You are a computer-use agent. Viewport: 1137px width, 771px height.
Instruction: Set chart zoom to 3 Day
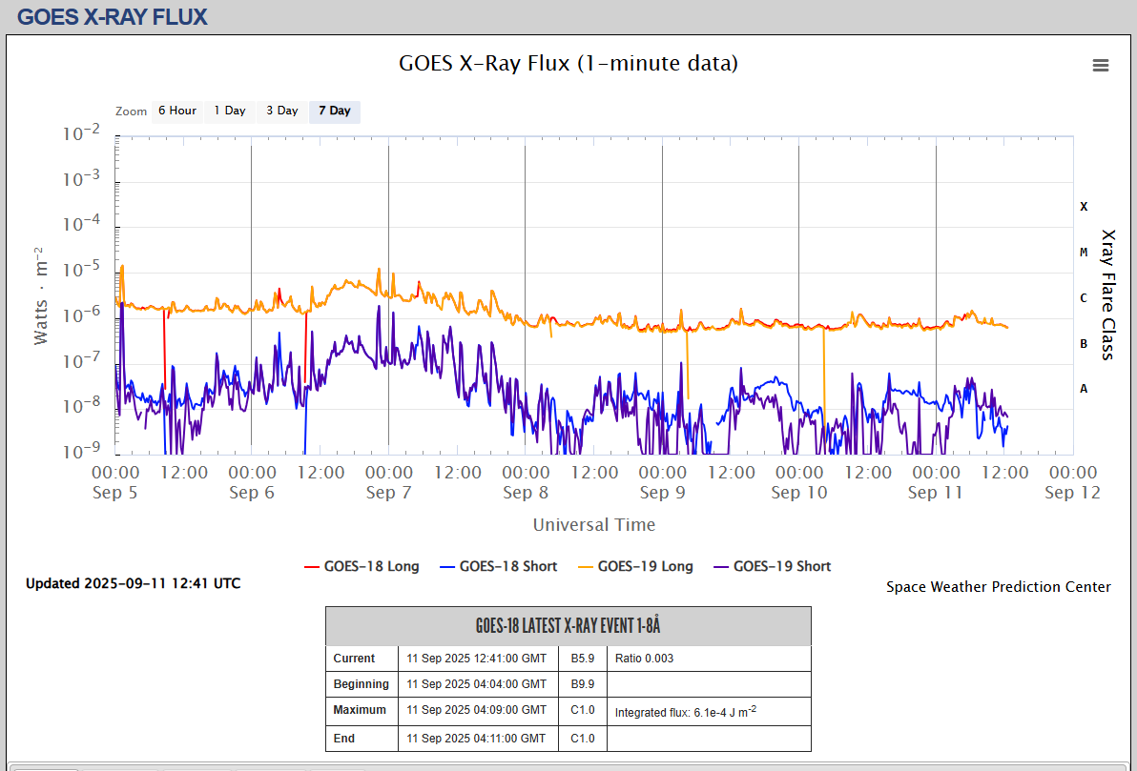(x=281, y=112)
